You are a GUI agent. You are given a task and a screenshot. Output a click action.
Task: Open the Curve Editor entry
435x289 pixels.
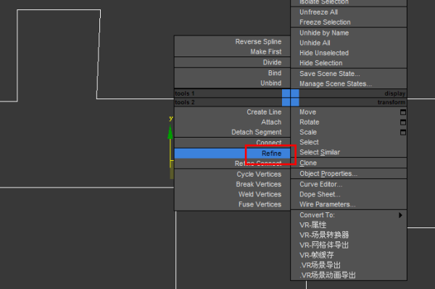click(x=320, y=184)
